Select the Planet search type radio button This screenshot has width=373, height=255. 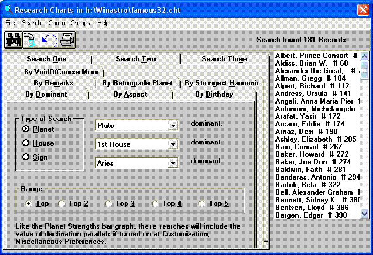pyautogui.click(x=26, y=129)
